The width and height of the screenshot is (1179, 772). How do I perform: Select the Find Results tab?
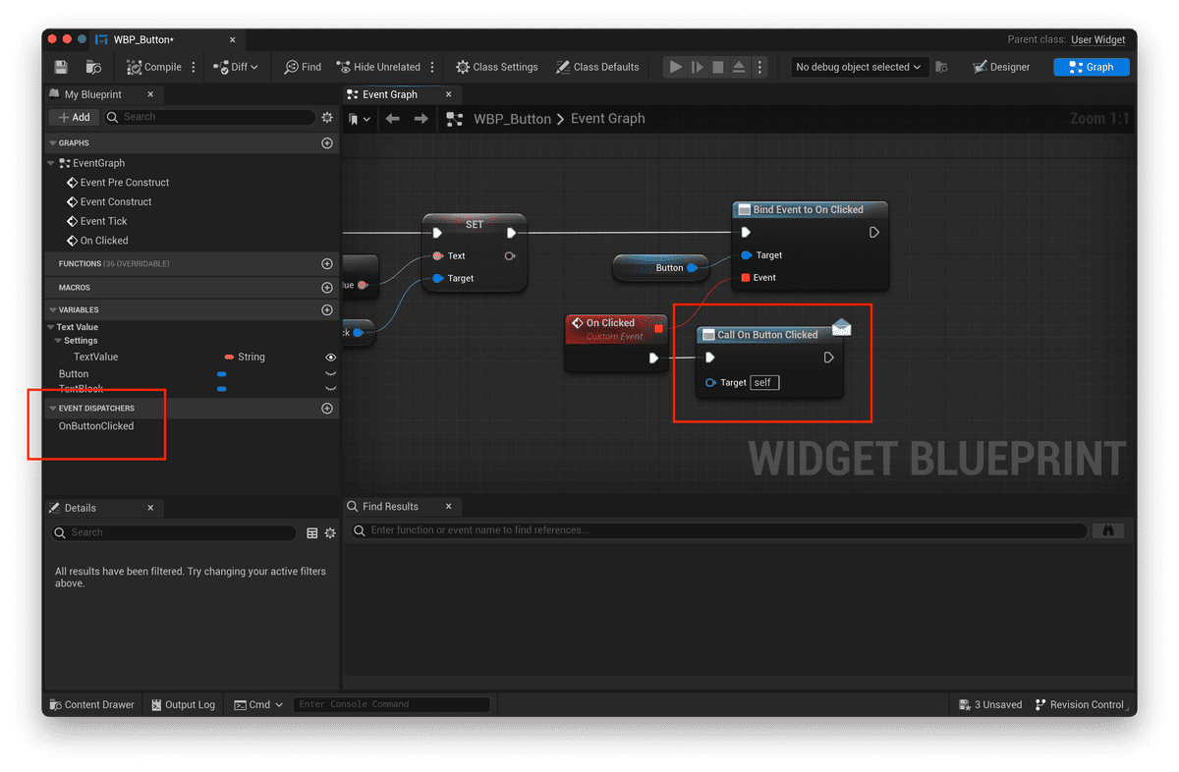point(390,507)
